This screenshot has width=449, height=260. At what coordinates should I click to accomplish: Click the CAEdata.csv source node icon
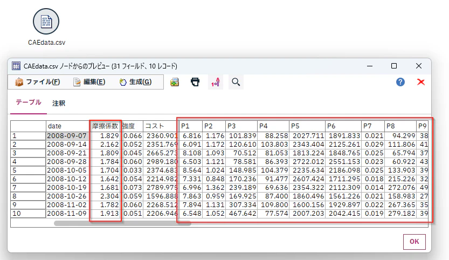pos(46,22)
